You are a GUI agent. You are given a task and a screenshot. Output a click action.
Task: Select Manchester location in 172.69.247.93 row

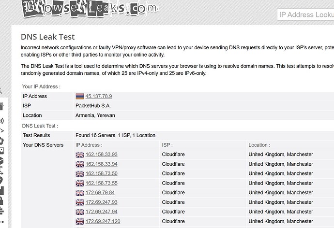coord(281,202)
